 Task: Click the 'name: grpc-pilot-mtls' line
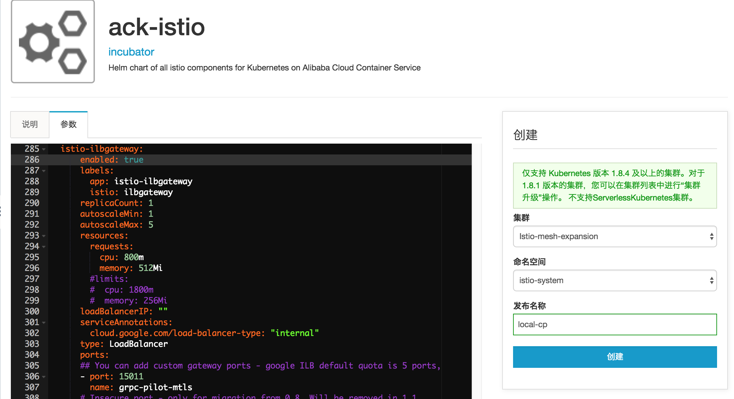pos(141,387)
